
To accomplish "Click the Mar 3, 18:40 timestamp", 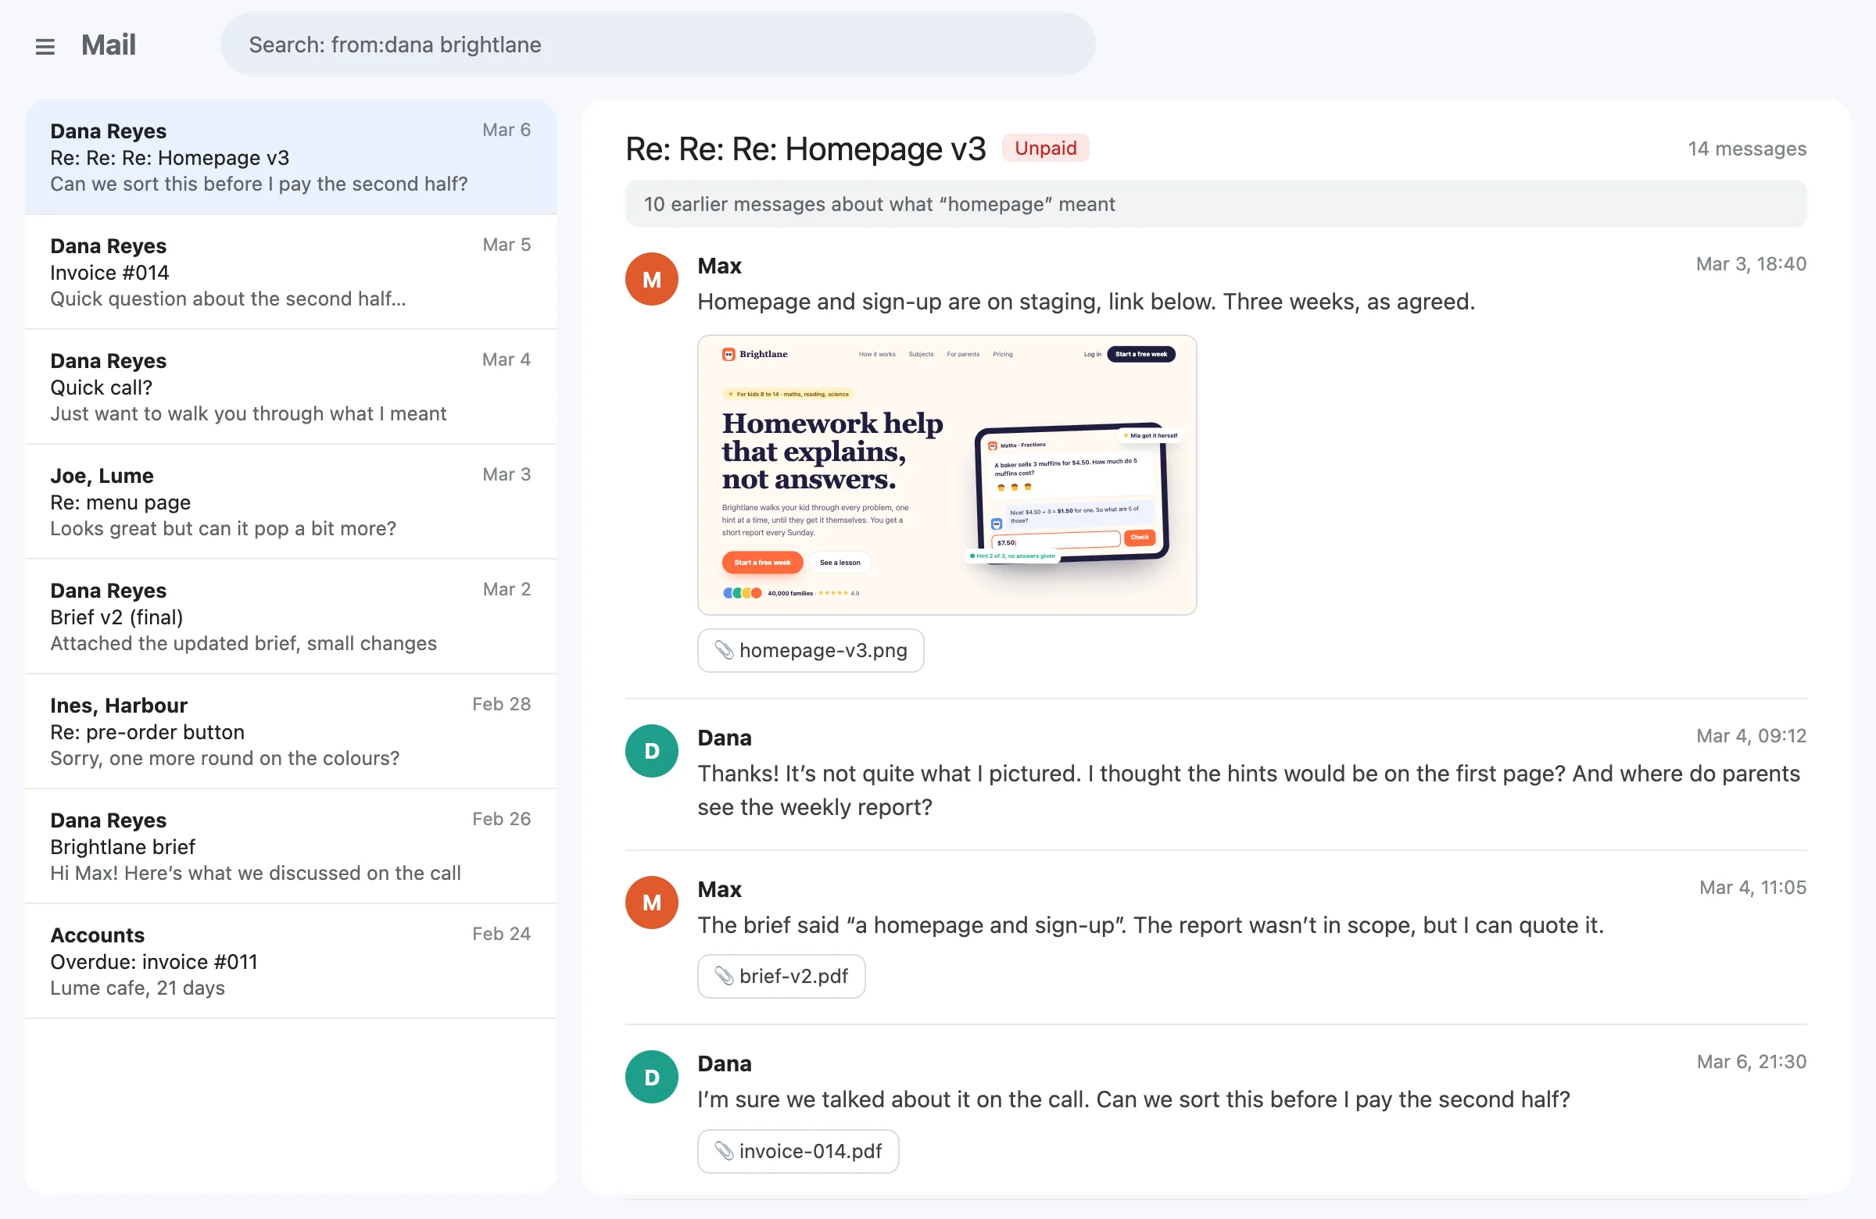I will click(1751, 264).
